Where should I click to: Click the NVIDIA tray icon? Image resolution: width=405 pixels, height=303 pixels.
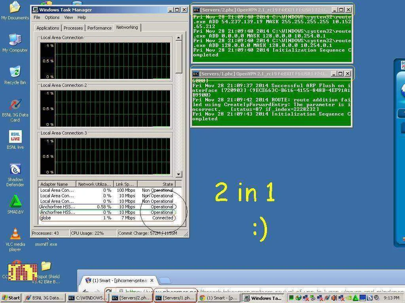click(x=349, y=297)
